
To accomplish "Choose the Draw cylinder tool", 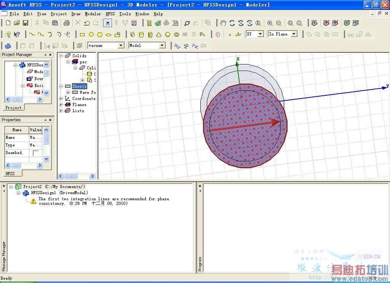I will (x=141, y=34).
